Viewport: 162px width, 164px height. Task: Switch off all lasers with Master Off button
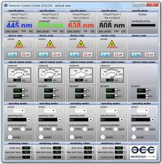coord(149,55)
